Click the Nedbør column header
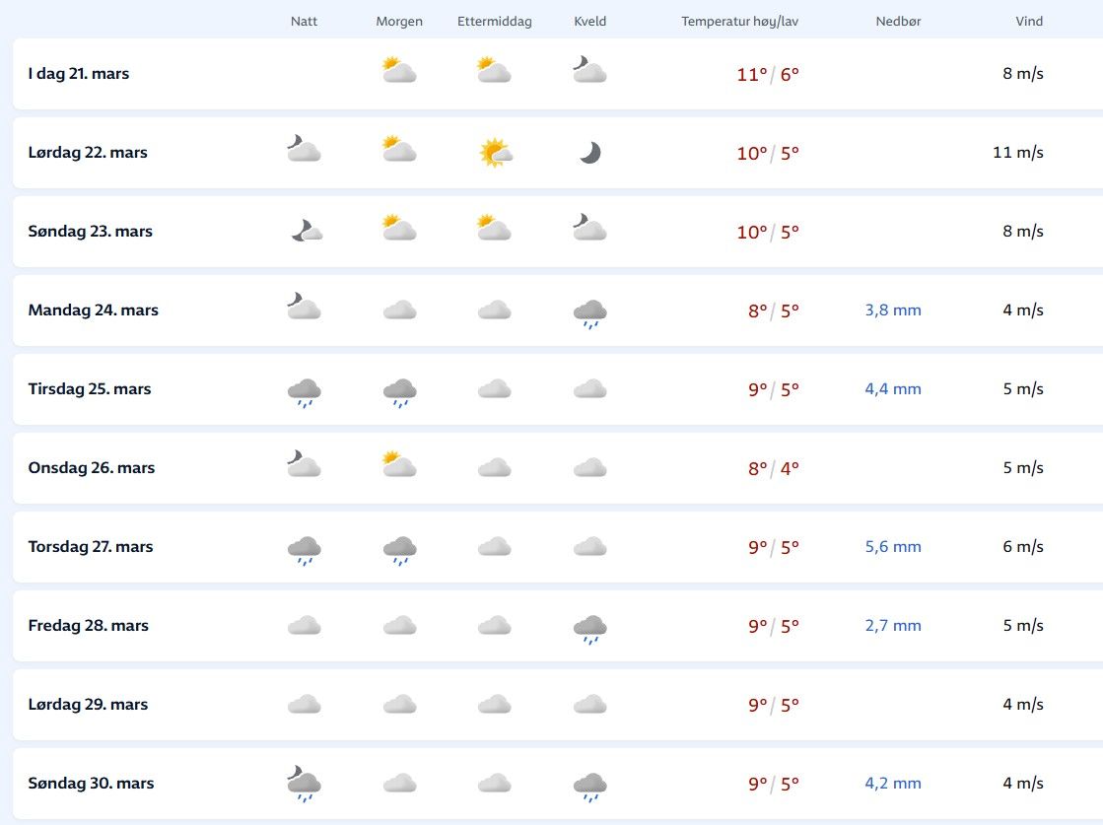Screen dimensions: 1103x825 [898, 22]
